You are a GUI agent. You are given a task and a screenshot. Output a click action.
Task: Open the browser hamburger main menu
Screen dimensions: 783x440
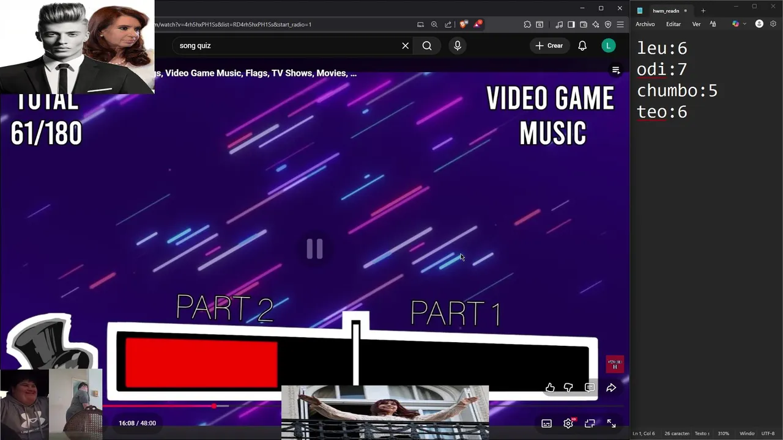click(x=620, y=24)
